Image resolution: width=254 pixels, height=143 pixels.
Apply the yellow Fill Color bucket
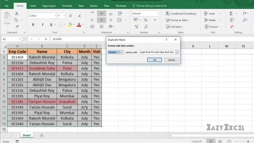click(70, 25)
